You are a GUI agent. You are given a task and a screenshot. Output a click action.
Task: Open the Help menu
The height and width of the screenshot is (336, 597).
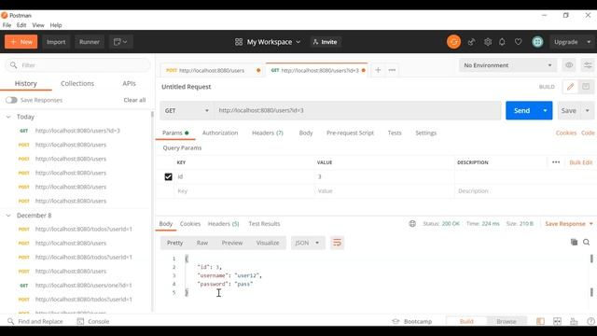click(x=56, y=25)
